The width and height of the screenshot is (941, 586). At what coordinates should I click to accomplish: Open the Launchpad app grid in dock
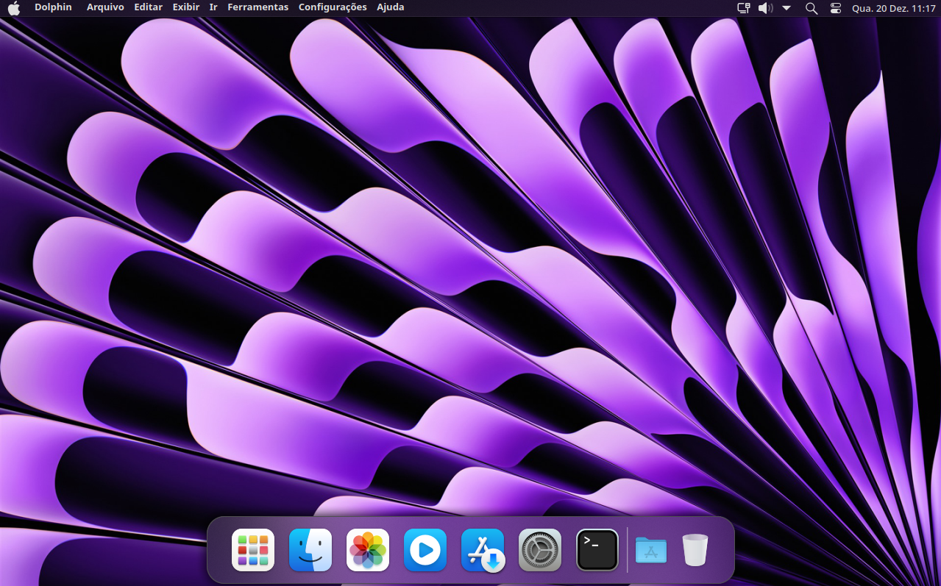coord(253,550)
